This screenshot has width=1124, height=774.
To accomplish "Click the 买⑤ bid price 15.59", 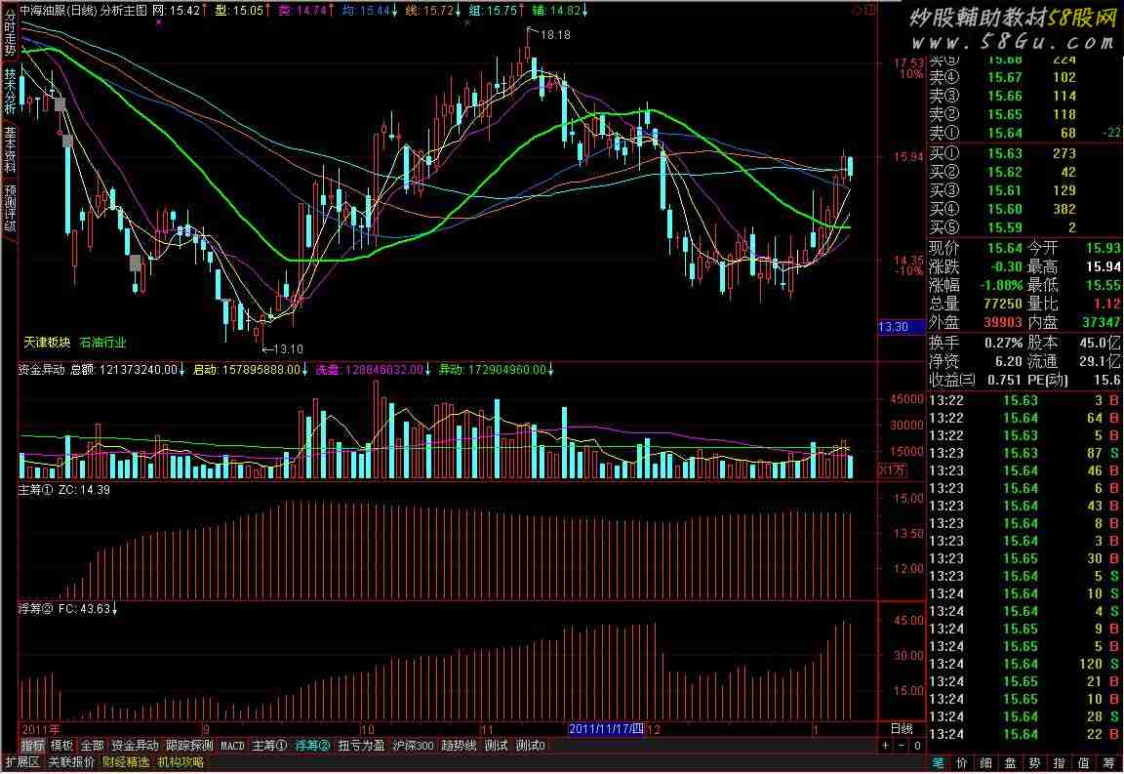I will pos(1004,228).
